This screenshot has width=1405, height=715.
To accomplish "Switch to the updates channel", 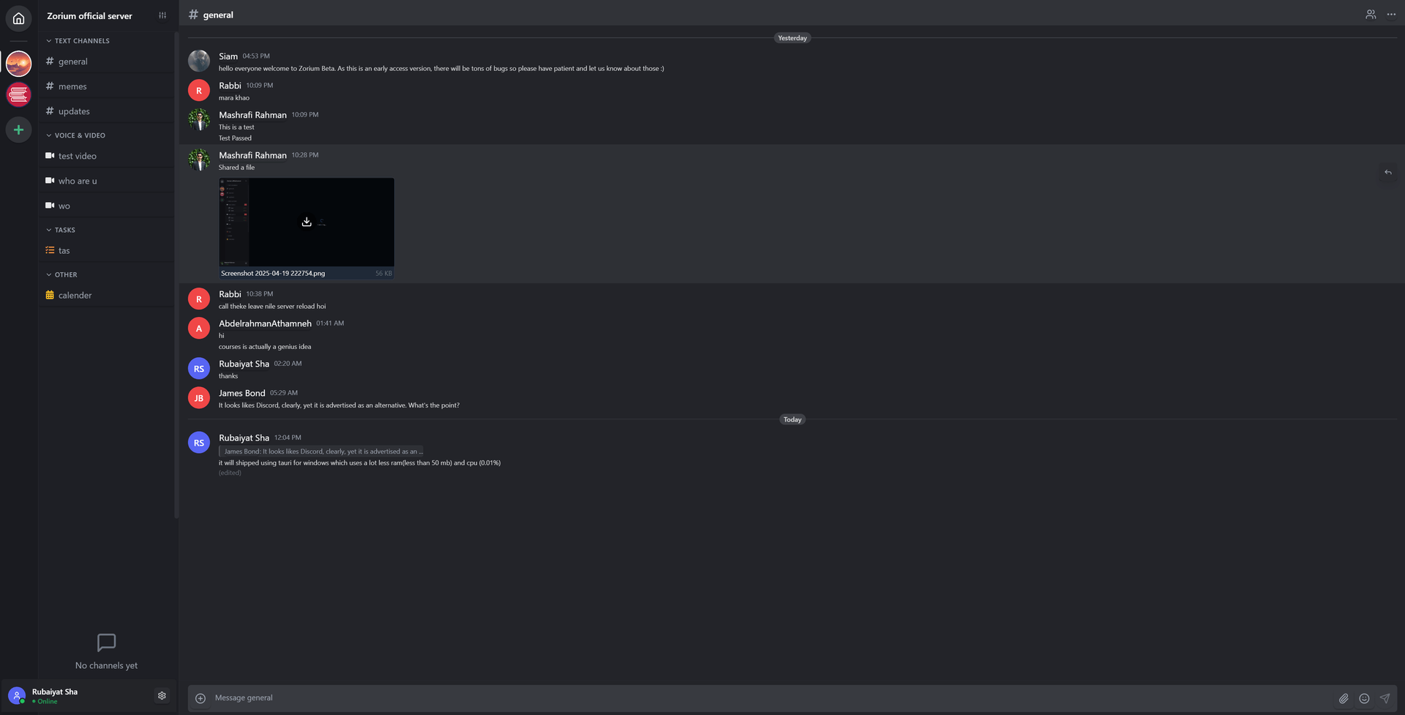I will [x=74, y=111].
